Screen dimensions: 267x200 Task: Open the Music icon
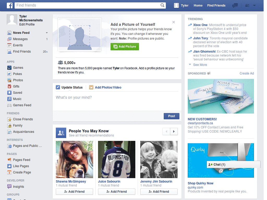pos(9,99)
